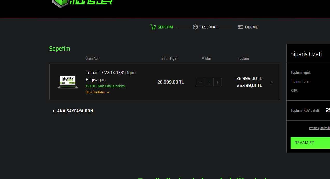Image resolution: width=330 pixels, height=179 pixels.
Task: Click the back chevron beside Ana Sayfaya Dön
Action: (53, 111)
